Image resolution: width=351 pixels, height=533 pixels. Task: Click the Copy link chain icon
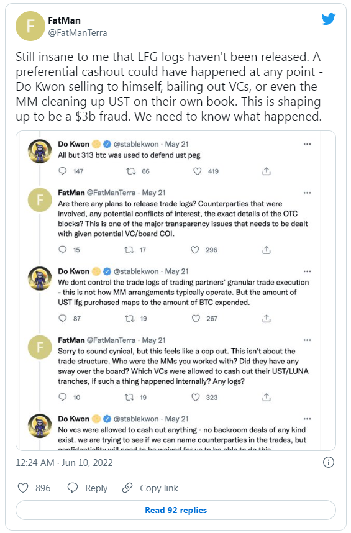(x=127, y=488)
